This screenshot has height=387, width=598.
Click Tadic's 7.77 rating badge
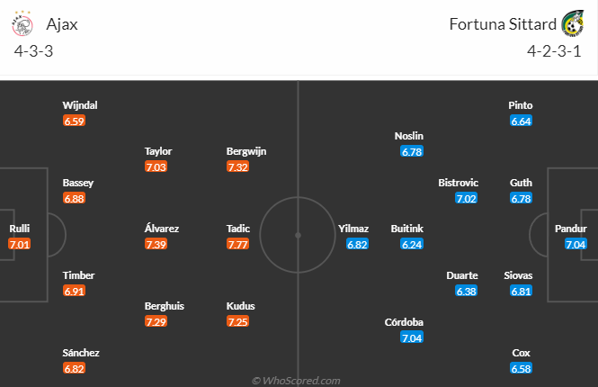click(238, 245)
